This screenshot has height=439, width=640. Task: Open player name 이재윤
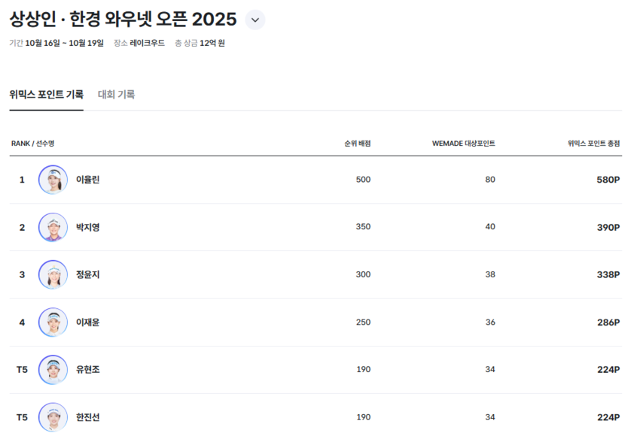tap(87, 322)
